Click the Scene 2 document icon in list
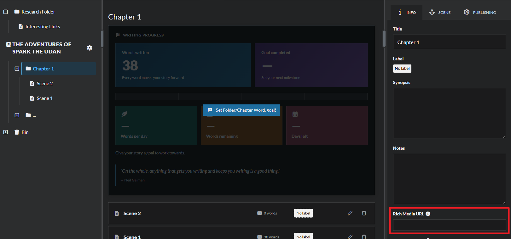This screenshot has width=511, height=239. [x=117, y=213]
